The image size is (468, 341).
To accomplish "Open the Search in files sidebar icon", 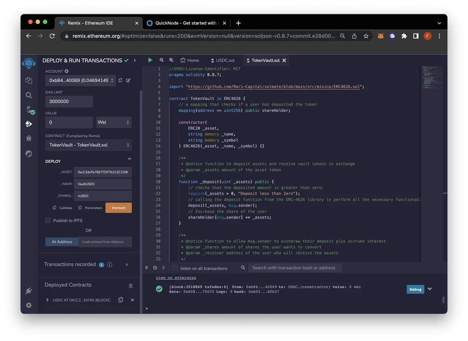I will coord(28,95).
